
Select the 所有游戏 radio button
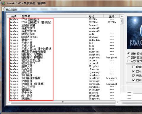[129, 54]
